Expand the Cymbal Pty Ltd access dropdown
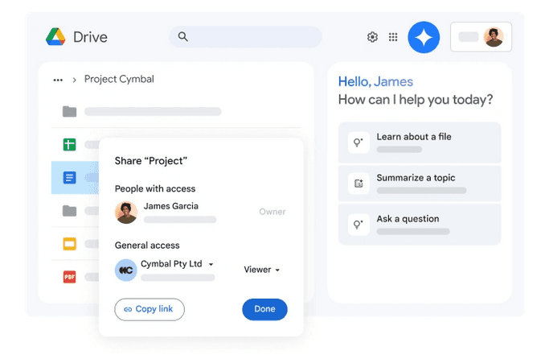545x355 pixels. coord(211,265)
